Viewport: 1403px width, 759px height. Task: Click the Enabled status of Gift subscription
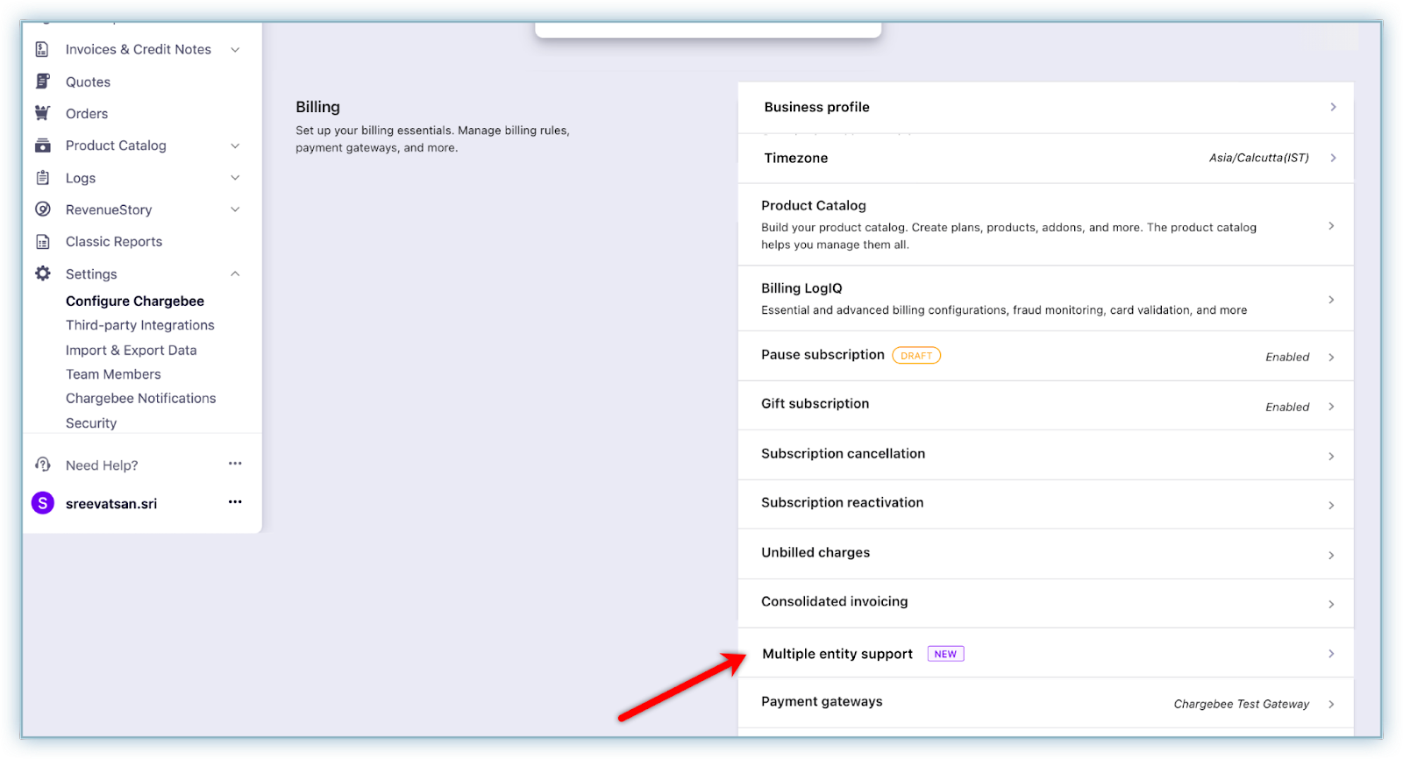[x=1287, y=407]
